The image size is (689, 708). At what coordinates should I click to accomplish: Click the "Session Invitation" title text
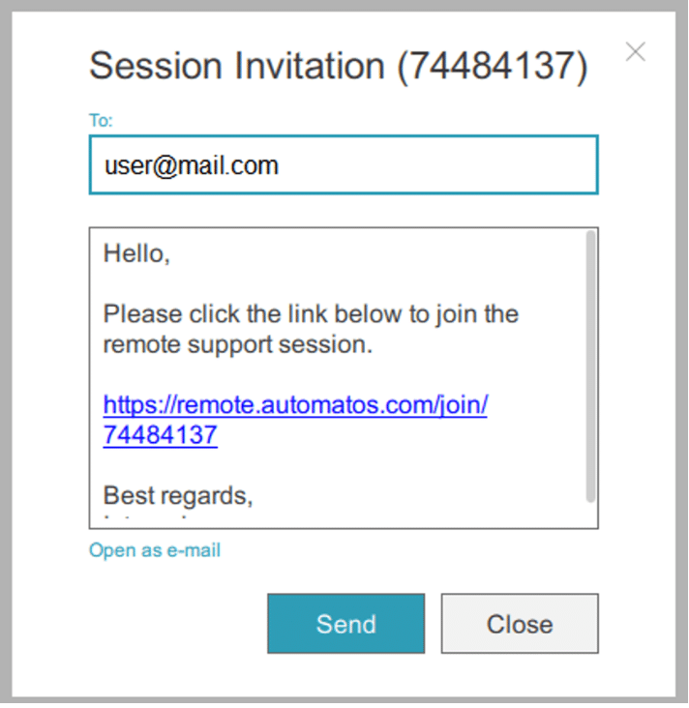(x=237, y=66)
